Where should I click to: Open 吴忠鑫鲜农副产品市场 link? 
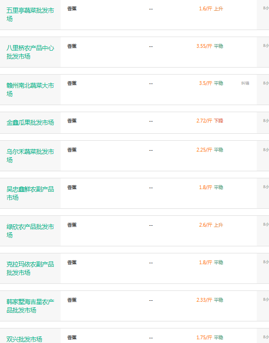click(30, 193)
